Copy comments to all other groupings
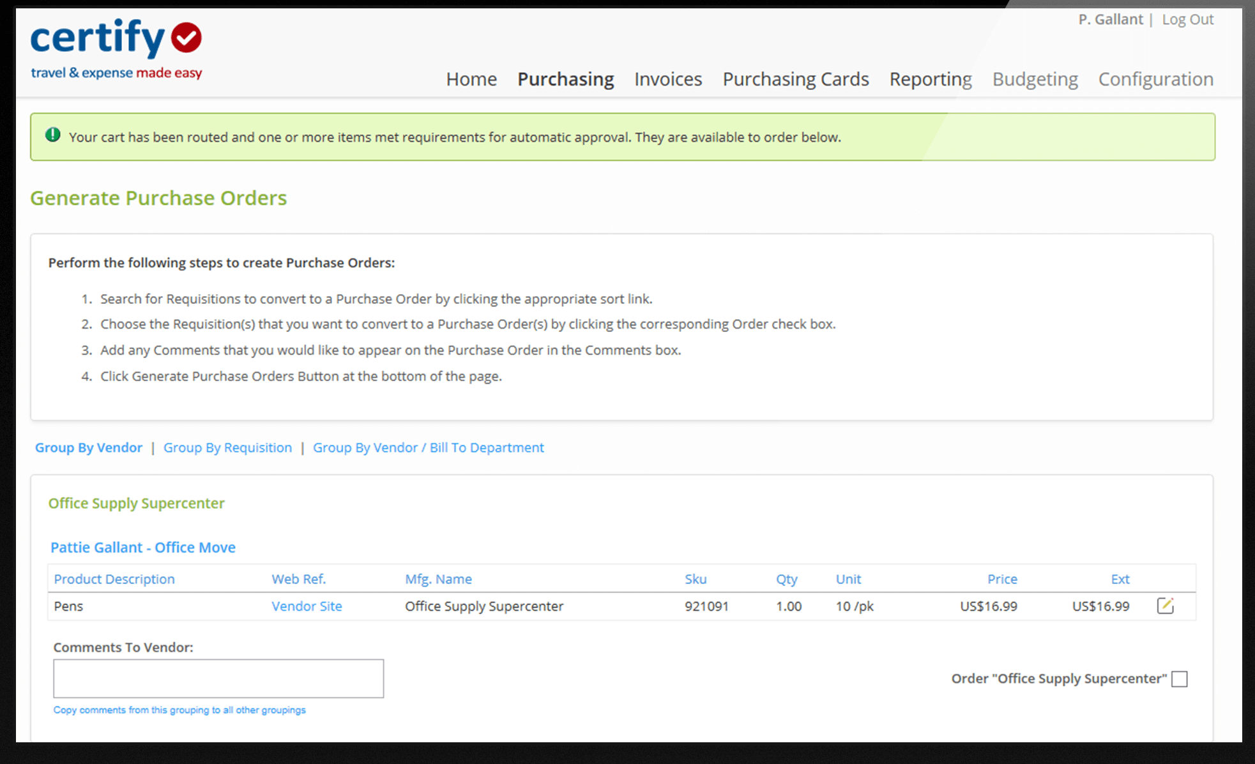The width and height of the screenshot is (1255, 764). coord(179,710)
